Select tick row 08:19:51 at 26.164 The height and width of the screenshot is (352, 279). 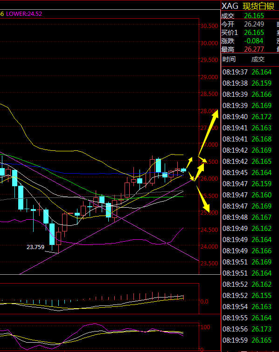(x=247, y=273)
